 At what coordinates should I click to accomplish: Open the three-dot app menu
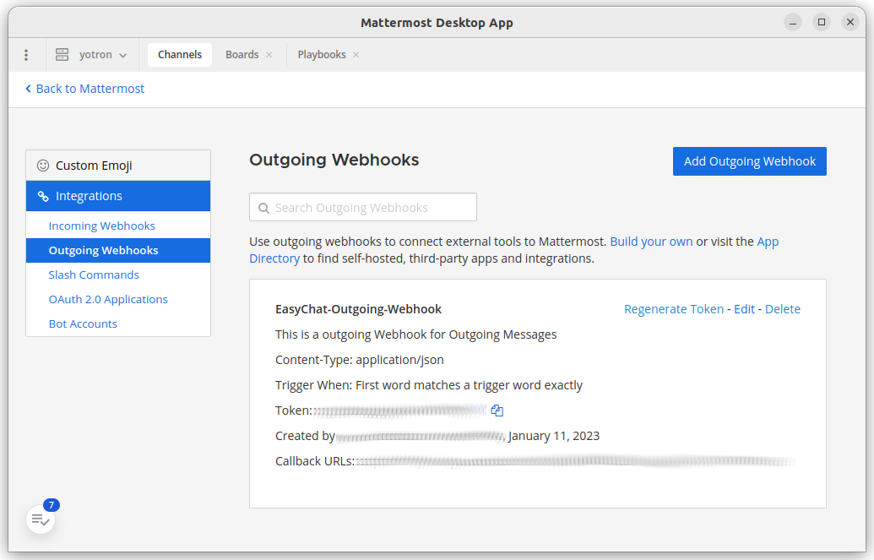pos(26,55)
